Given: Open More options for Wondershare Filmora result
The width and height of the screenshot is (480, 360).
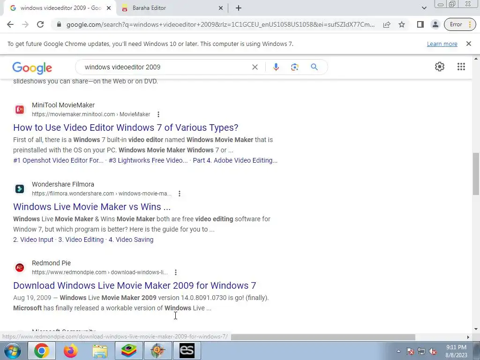Looking at the screenshot, I should [x=180, y=194].
